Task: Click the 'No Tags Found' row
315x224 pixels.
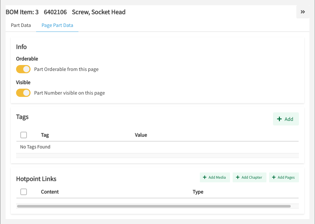Action: [x=35, y=147]
